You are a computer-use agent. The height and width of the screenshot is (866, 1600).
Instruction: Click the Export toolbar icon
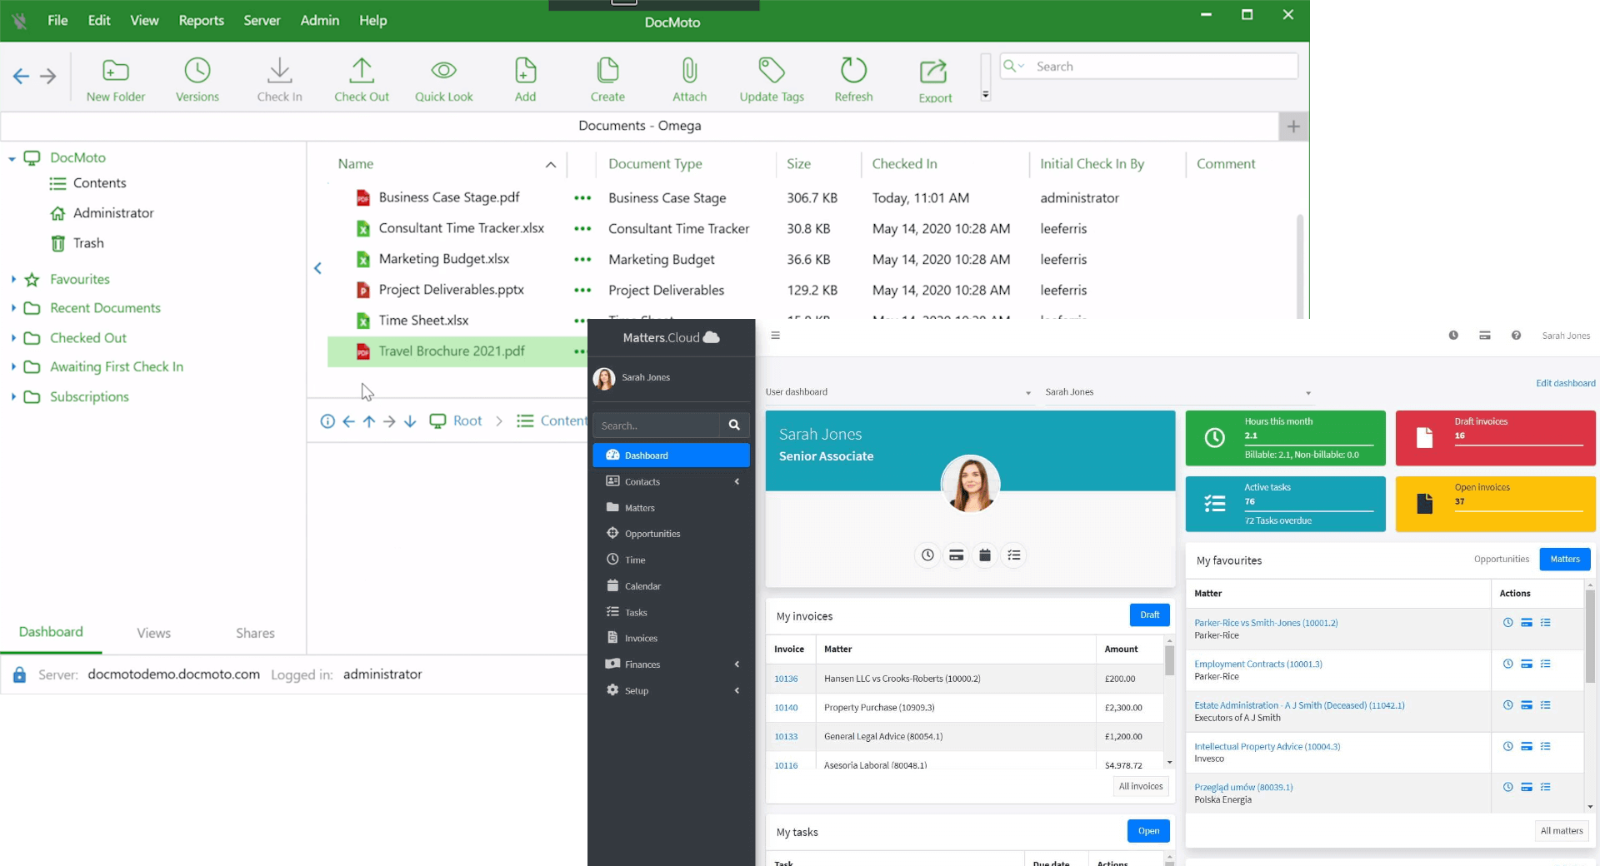(x=934, y=80)
